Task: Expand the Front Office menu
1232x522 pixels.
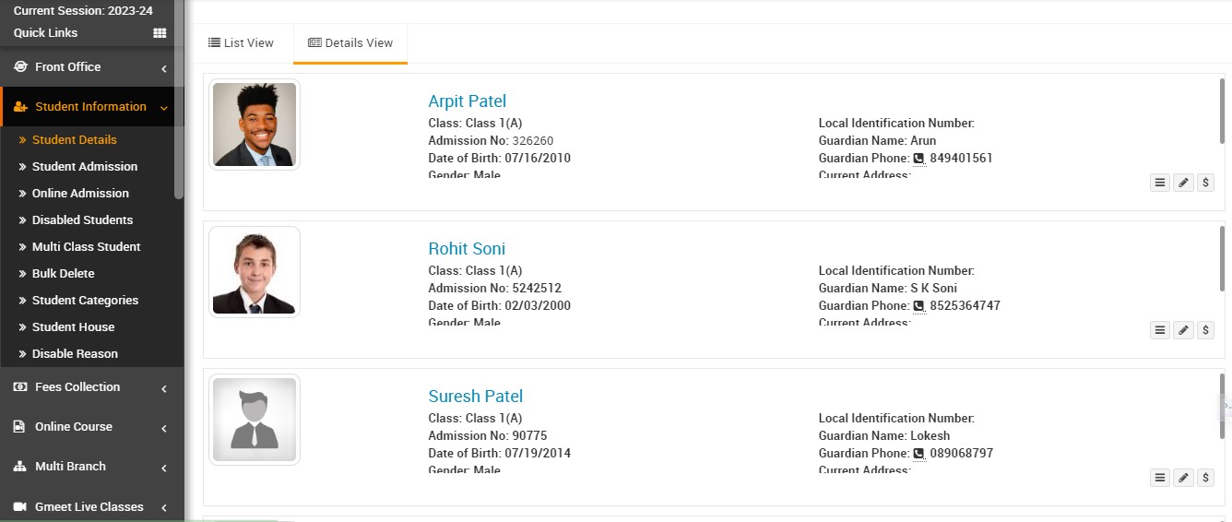Action: click(90, 67)
